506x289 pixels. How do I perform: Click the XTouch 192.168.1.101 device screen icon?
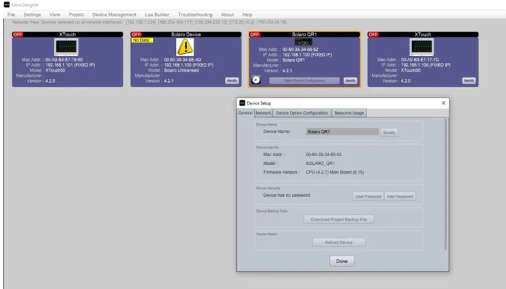coord(66,47)
